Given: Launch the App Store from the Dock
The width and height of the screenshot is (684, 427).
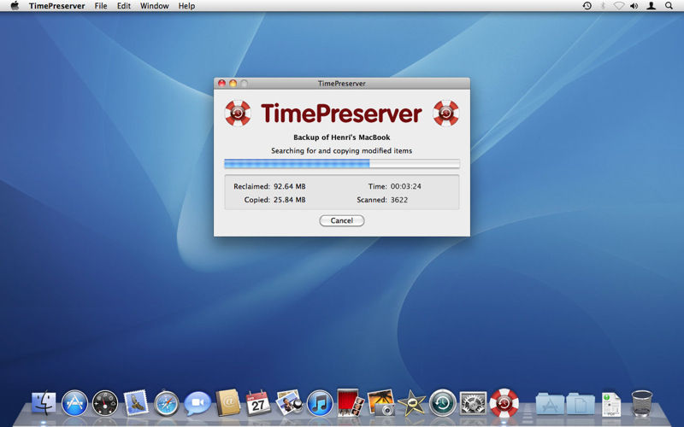Looking at the screenshot, I should [x=74, y=402].
